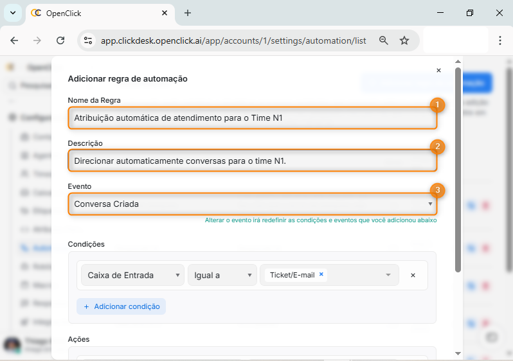Expand the Ticket/E-mail values dropdown
This screenshot has height=361, width=513.
[x=388, y=275]
